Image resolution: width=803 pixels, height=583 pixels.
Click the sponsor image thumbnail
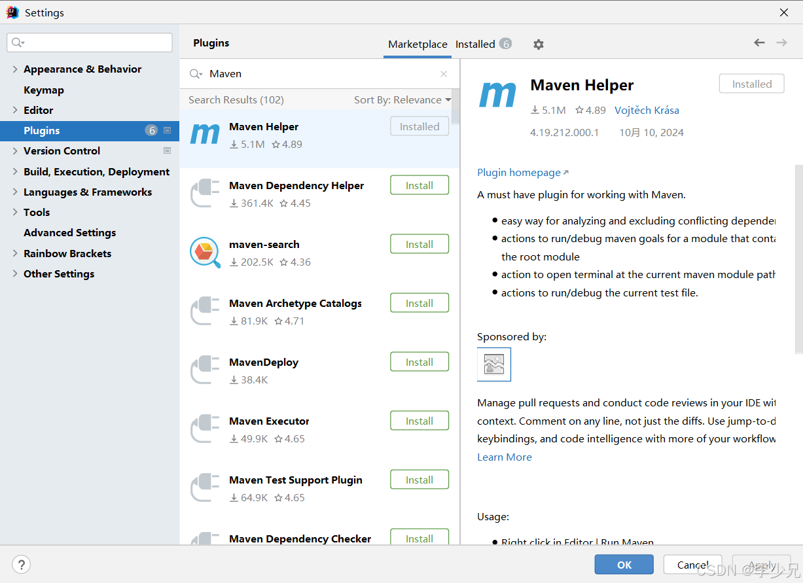tap(494, 364)
